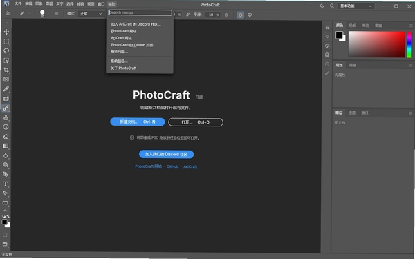Select the Clone Stamp tool
Image resolution: width=415 pixels, height=259 pixels.
click(x=6, y=117)
